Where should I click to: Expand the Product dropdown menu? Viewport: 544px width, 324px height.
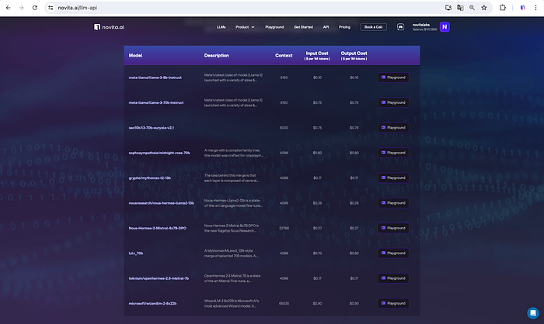click(x=245, y=27)
